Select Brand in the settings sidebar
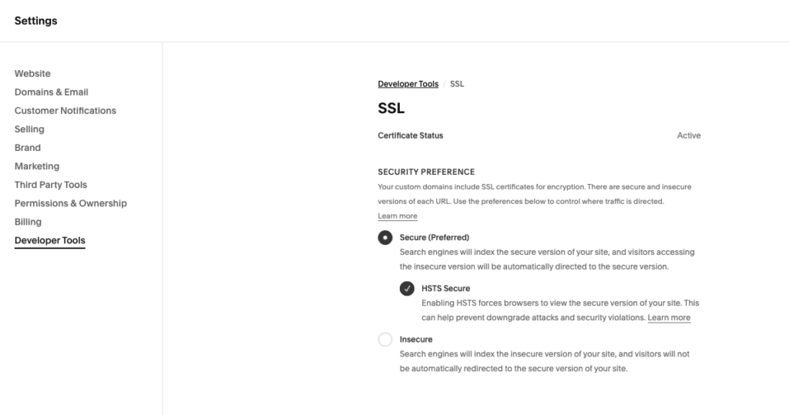 28,148
